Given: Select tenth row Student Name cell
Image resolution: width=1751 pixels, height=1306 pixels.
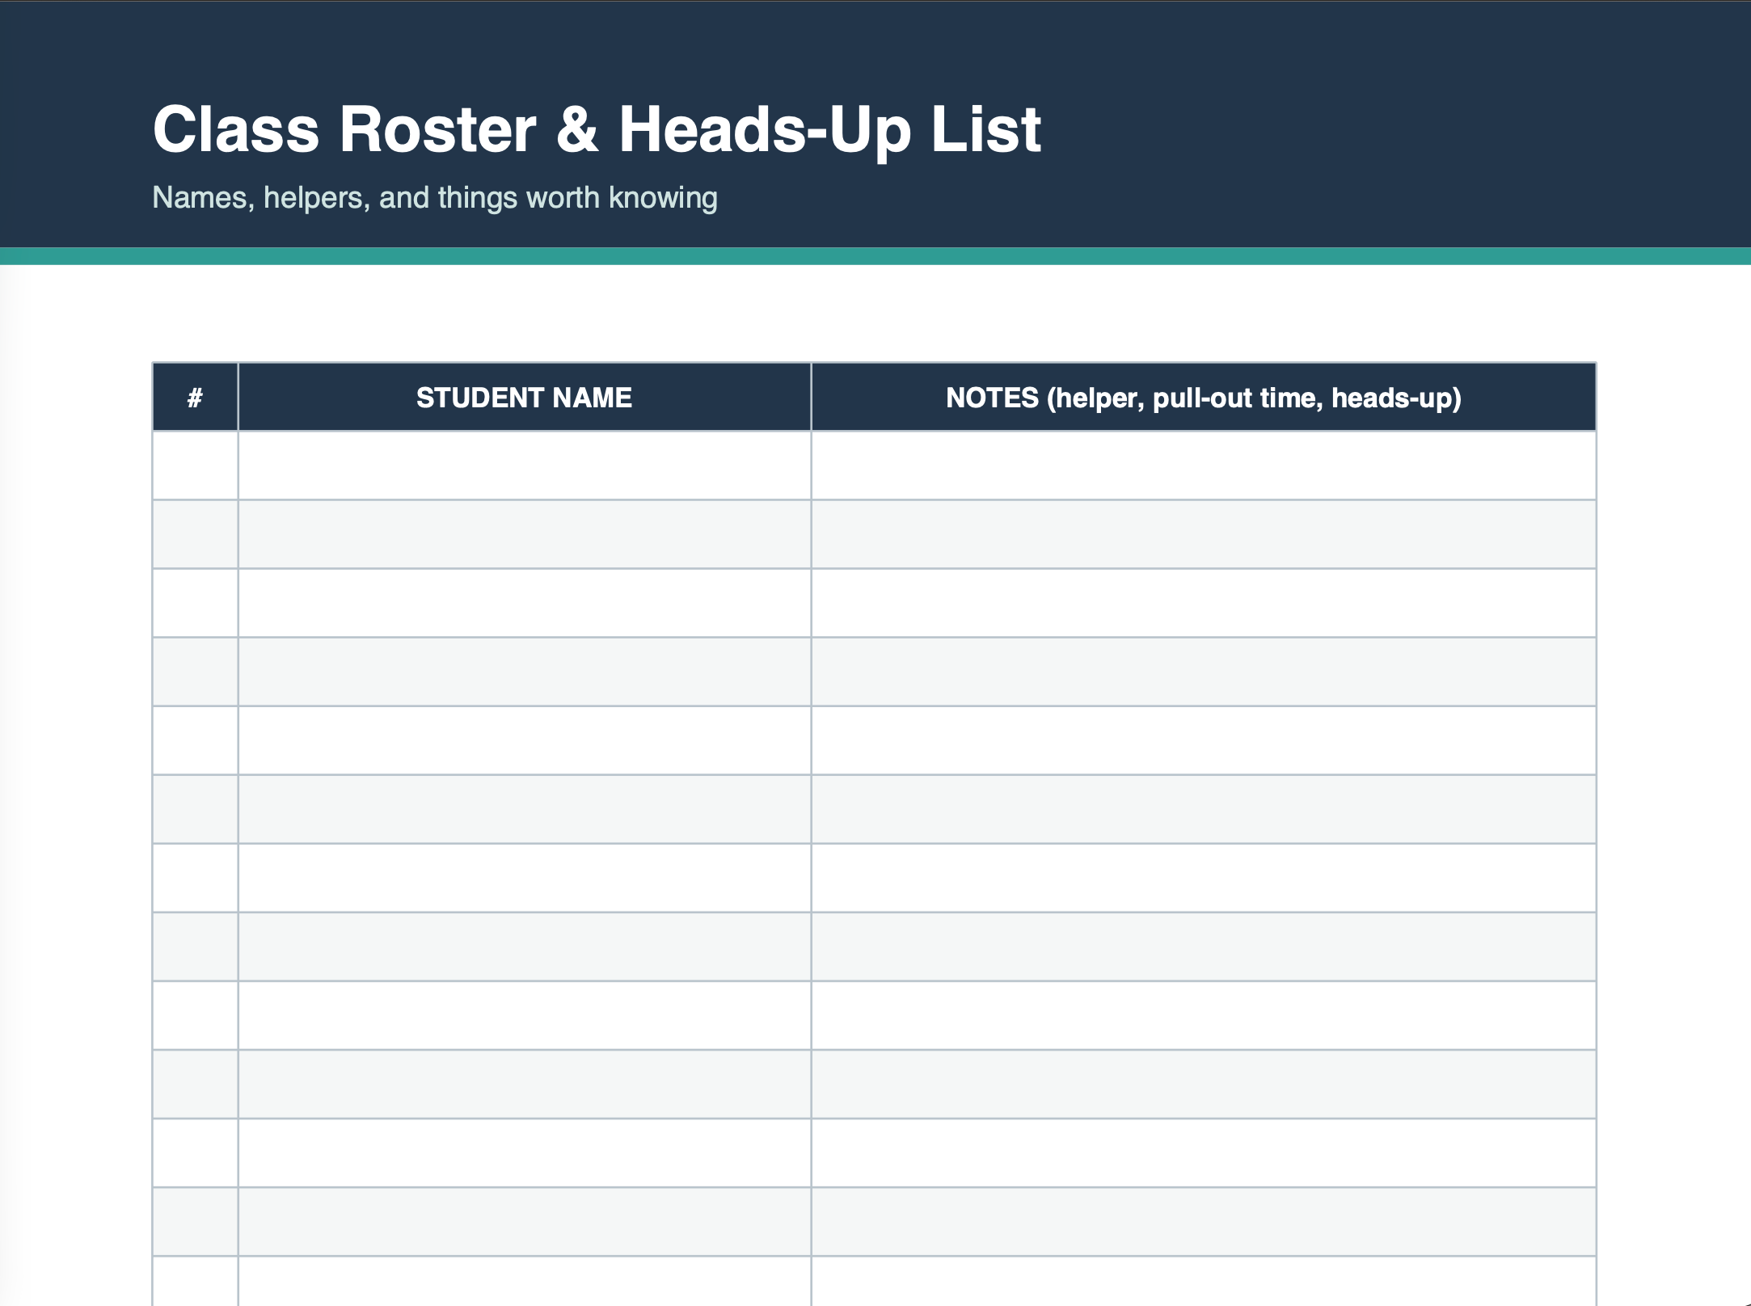Looking at the screenshot, I should point(525,1084).
